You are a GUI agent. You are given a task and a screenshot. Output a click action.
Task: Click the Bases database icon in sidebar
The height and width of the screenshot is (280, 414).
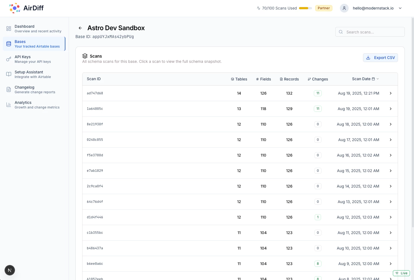(x=9, y=44)
